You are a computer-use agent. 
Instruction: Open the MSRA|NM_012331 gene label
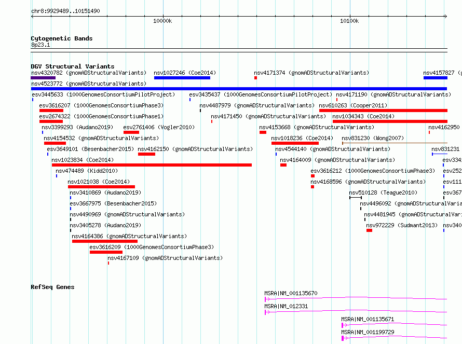286,306
